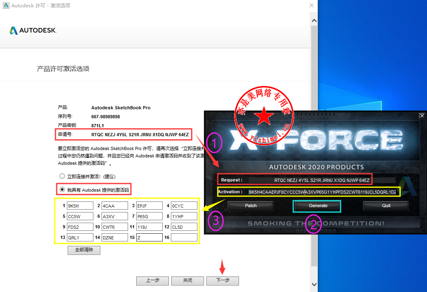Screen dimensions: 427x292
Task: Click activation code field 8 containing 1YHP
Action: coord(184,216)
